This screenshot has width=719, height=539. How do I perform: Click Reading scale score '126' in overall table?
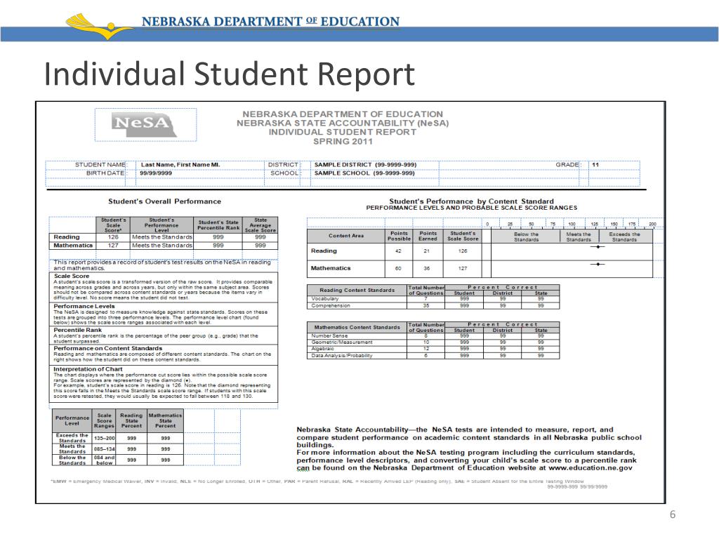click(113, 237)
